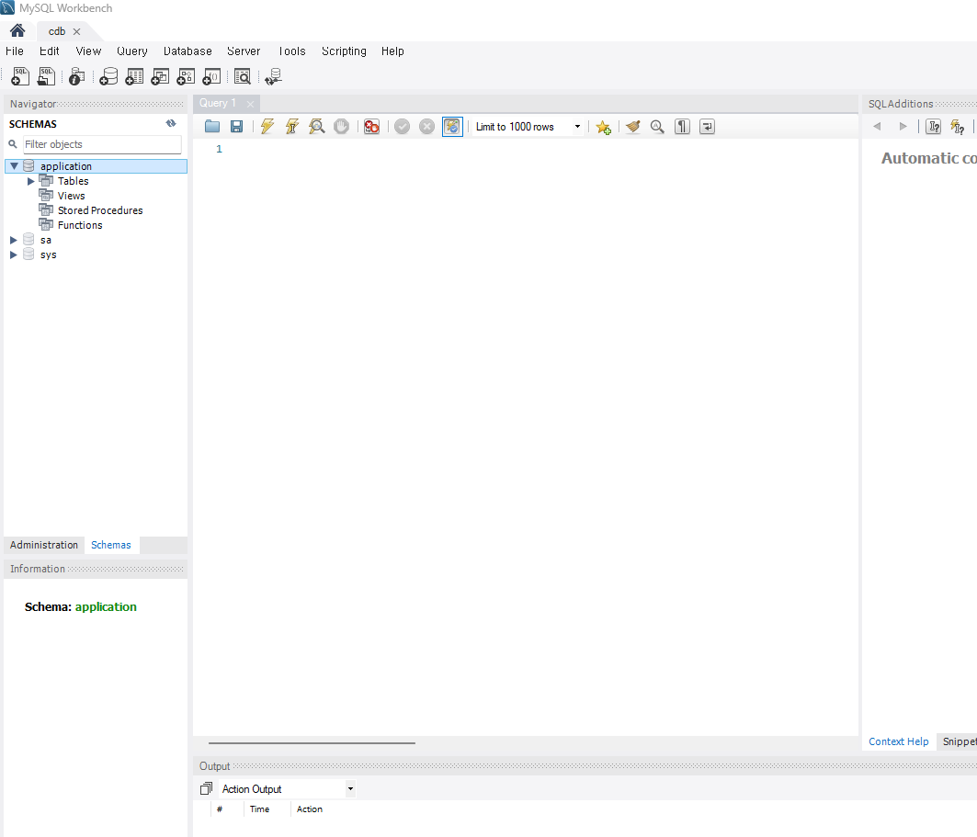
Task: Close the Query 1 tab
Action: click(251, 104)
